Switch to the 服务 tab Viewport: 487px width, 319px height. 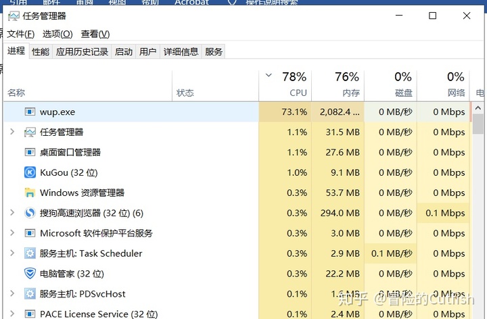point(213,51)
